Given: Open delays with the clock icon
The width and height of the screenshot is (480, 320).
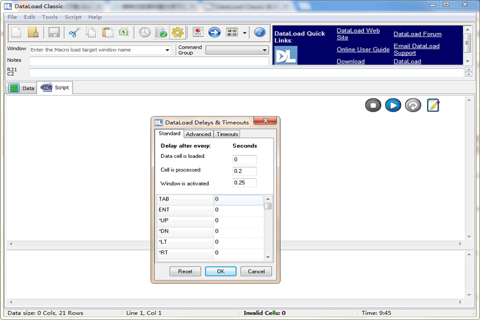Looking at the screenshot, I should click(145, 32).
